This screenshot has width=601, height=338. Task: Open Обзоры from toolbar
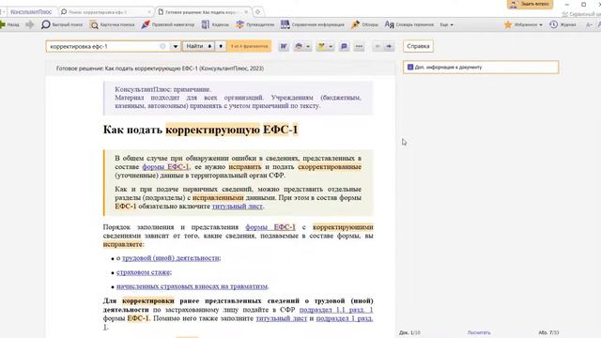pos(364,24)
